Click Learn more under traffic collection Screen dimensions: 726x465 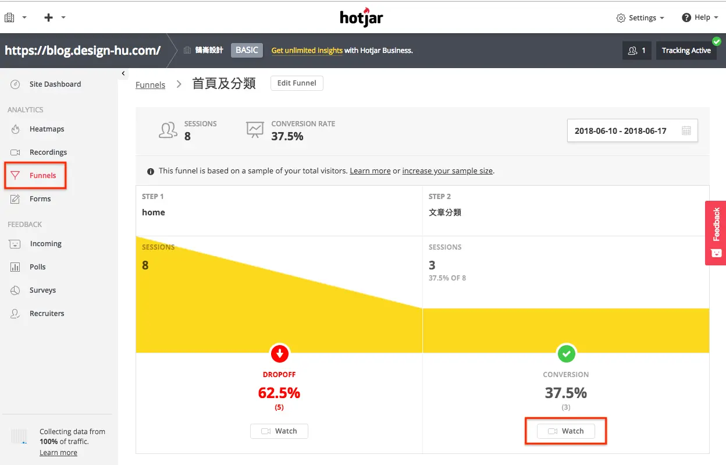coord(58,453)
